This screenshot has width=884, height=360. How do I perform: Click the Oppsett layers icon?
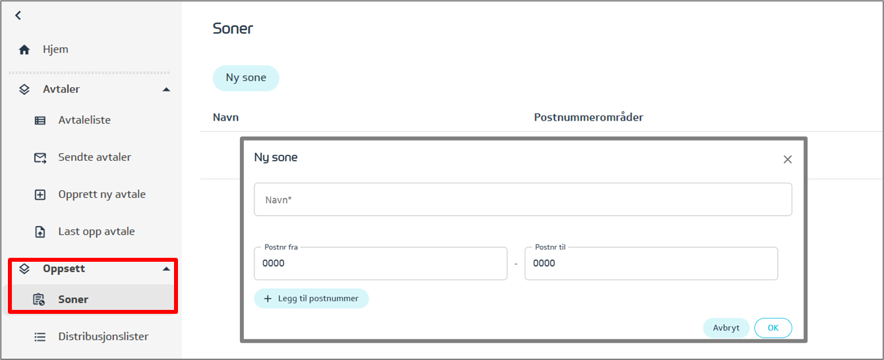pyautogui.click(x=24, y=268)
